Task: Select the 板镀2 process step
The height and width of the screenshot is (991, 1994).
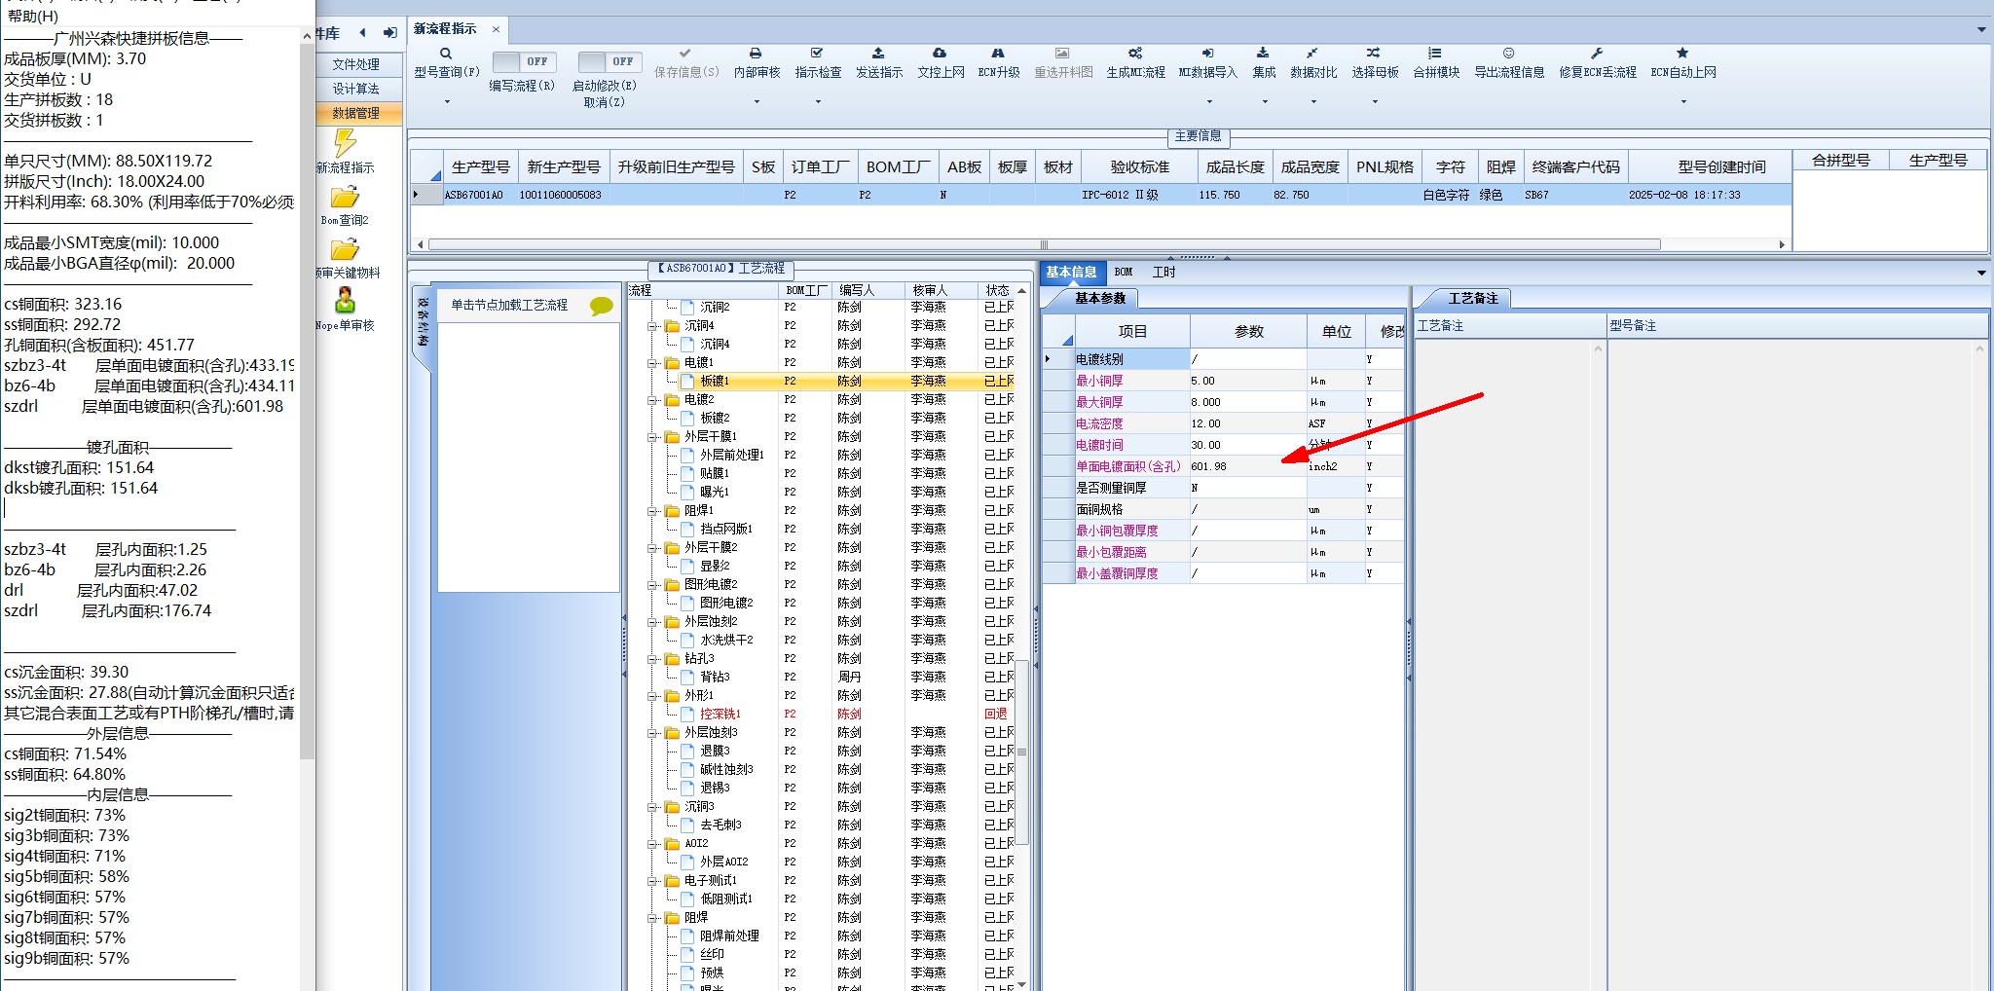Action: (715, 419)
